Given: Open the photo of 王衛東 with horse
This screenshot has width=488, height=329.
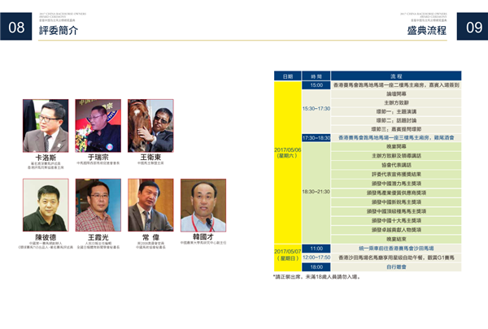Looking at the screenshot, I should pos(150,126).
